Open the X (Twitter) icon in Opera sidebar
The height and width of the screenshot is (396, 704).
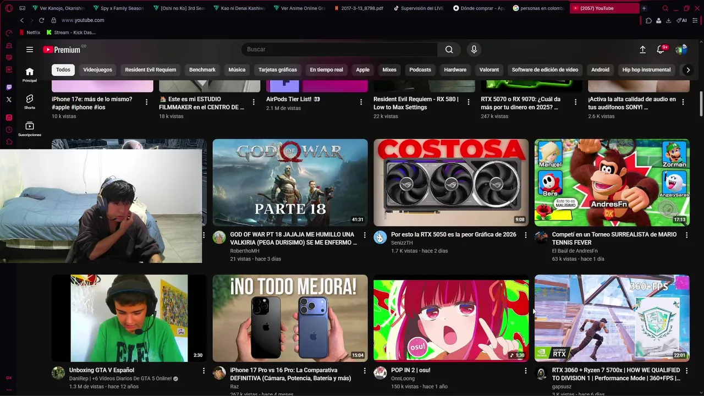[9, 100]
